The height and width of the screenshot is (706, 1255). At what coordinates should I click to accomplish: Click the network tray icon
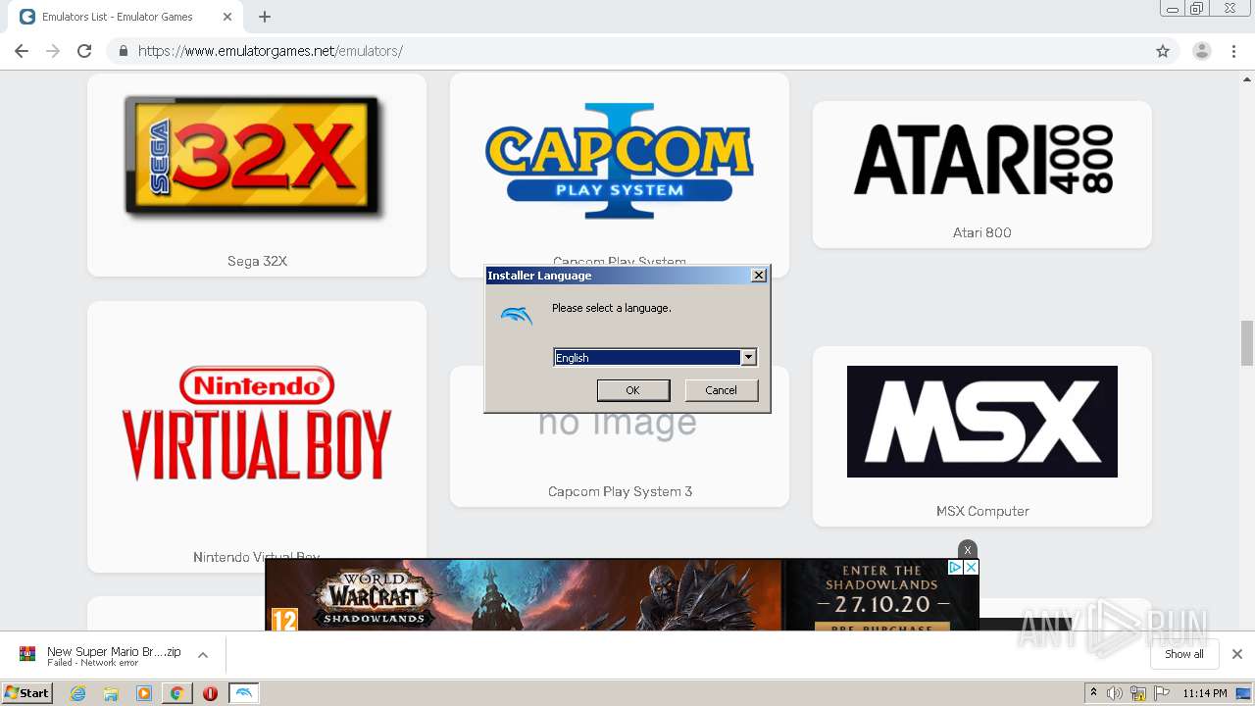(x=1138, y=693)
